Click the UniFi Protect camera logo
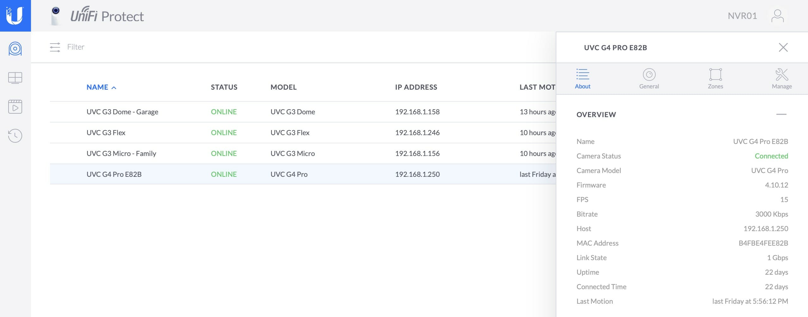The height and width of the screenshot is (317, 808). tap(56, 15)
